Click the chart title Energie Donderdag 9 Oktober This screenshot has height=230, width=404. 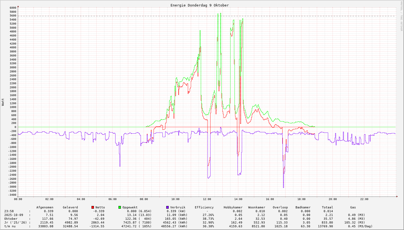[x=199, y=5]
